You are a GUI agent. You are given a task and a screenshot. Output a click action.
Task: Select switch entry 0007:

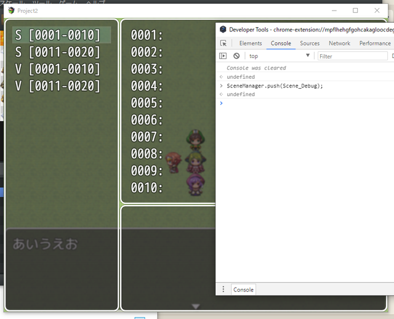coord(147,137)
